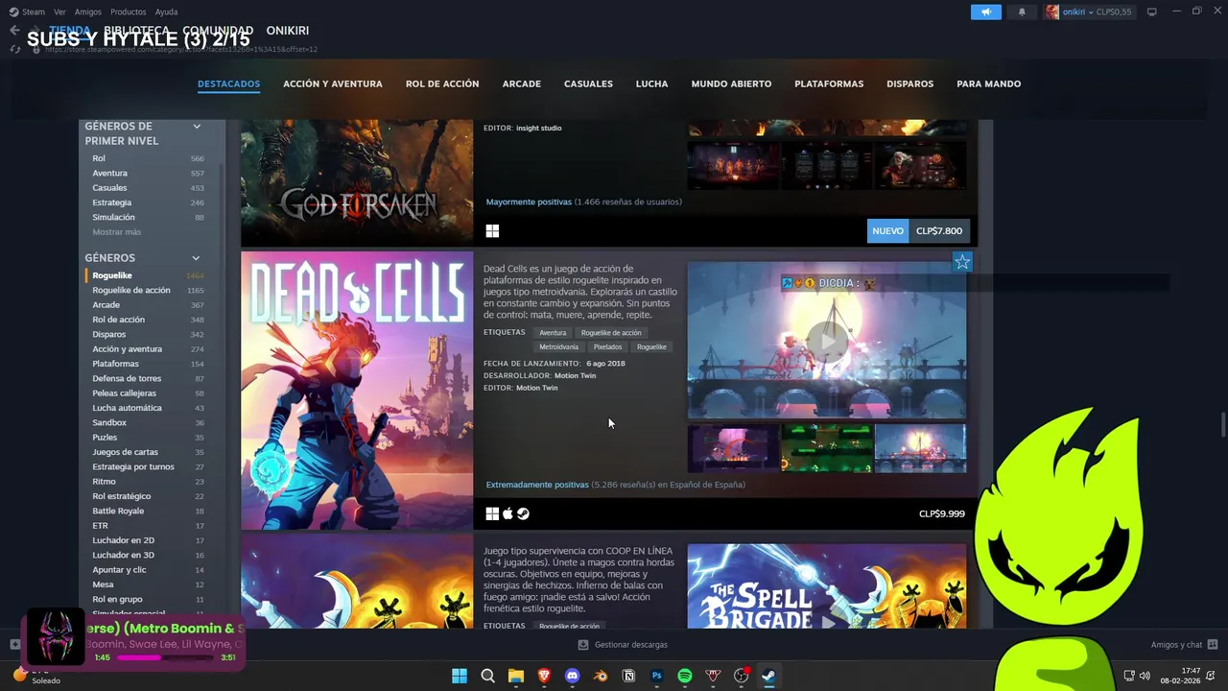Add Dead Cells to wishlist star

click(x=962, y=261)
